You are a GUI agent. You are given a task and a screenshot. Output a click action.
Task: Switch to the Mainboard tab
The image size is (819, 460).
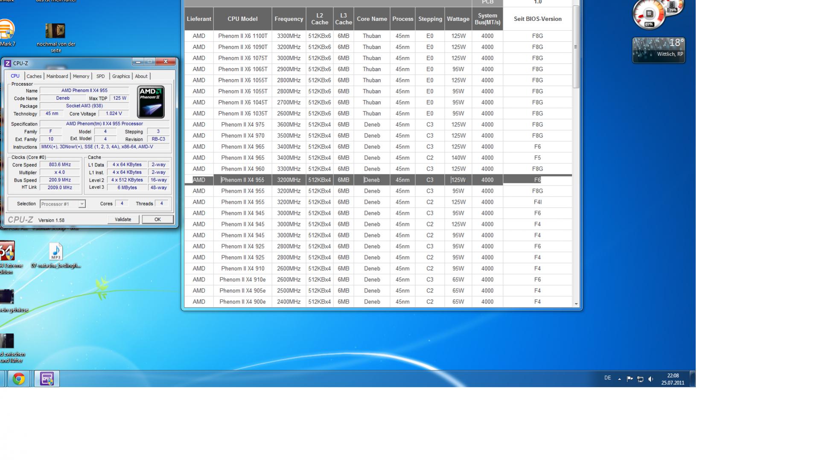[57, 76]
